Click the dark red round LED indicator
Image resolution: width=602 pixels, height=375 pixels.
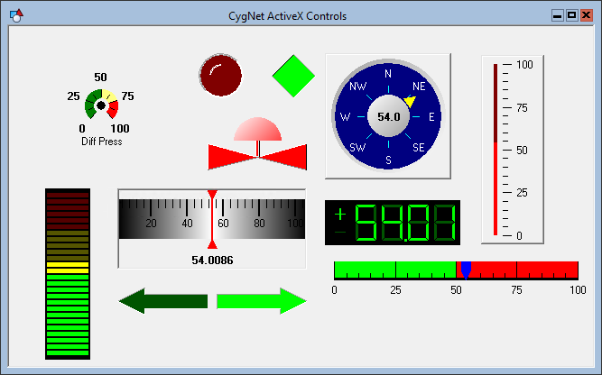click(x=220, y=75)
